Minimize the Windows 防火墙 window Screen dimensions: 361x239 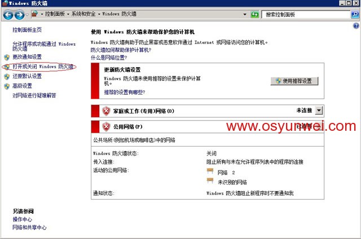pyautogui.click(x=342, y=3)
